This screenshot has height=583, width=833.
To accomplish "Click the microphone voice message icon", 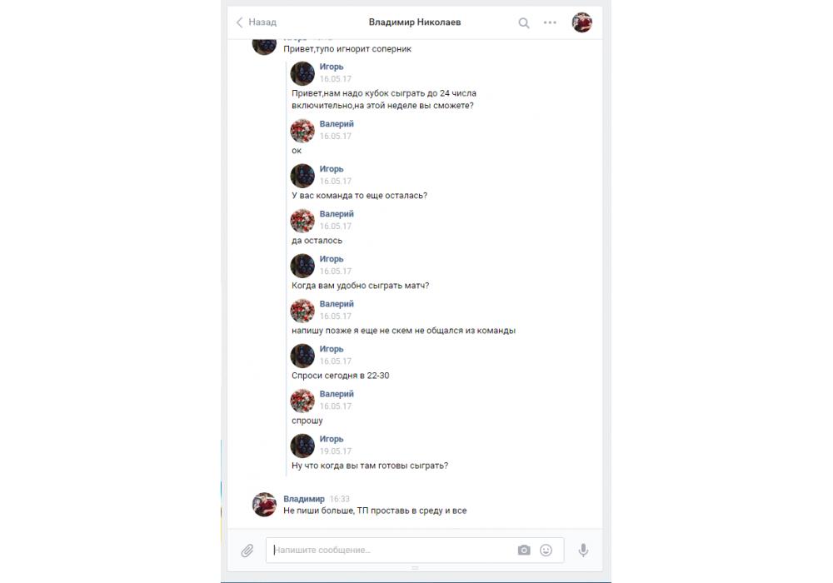I will [583, 550].
